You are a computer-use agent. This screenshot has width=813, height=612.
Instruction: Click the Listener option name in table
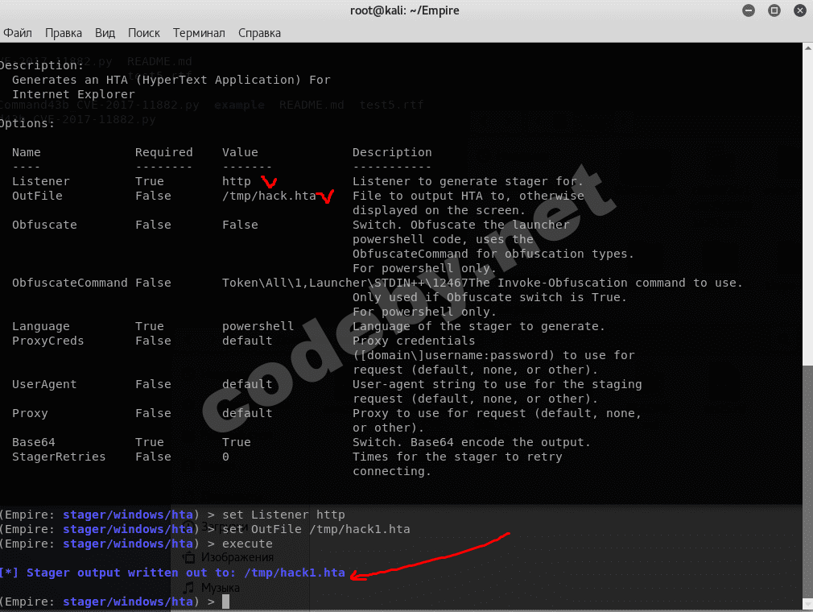point(40,181)
